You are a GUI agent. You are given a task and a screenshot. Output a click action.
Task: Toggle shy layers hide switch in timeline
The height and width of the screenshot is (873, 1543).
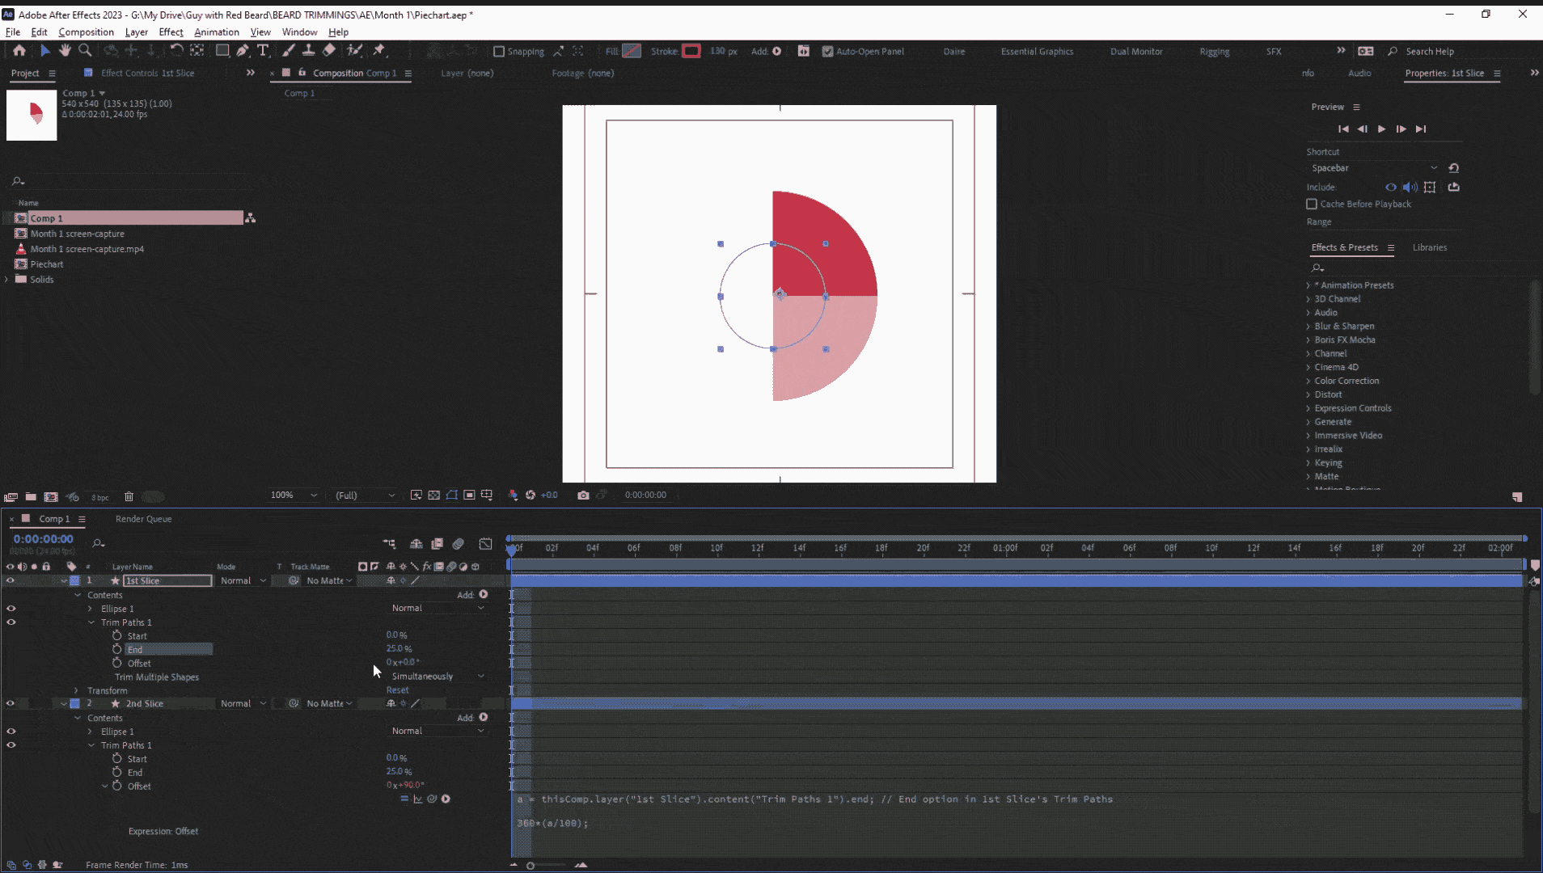416,544
